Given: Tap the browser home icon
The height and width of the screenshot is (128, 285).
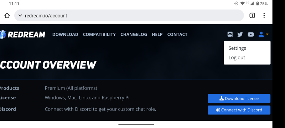Looking at the screenshot, I should [x=7, y=16].
